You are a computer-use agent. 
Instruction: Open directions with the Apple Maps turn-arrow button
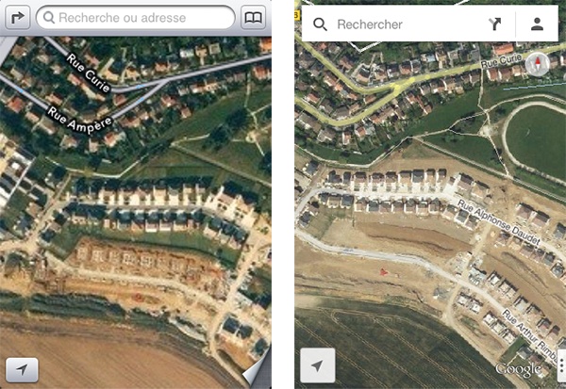tap(17, 17)
